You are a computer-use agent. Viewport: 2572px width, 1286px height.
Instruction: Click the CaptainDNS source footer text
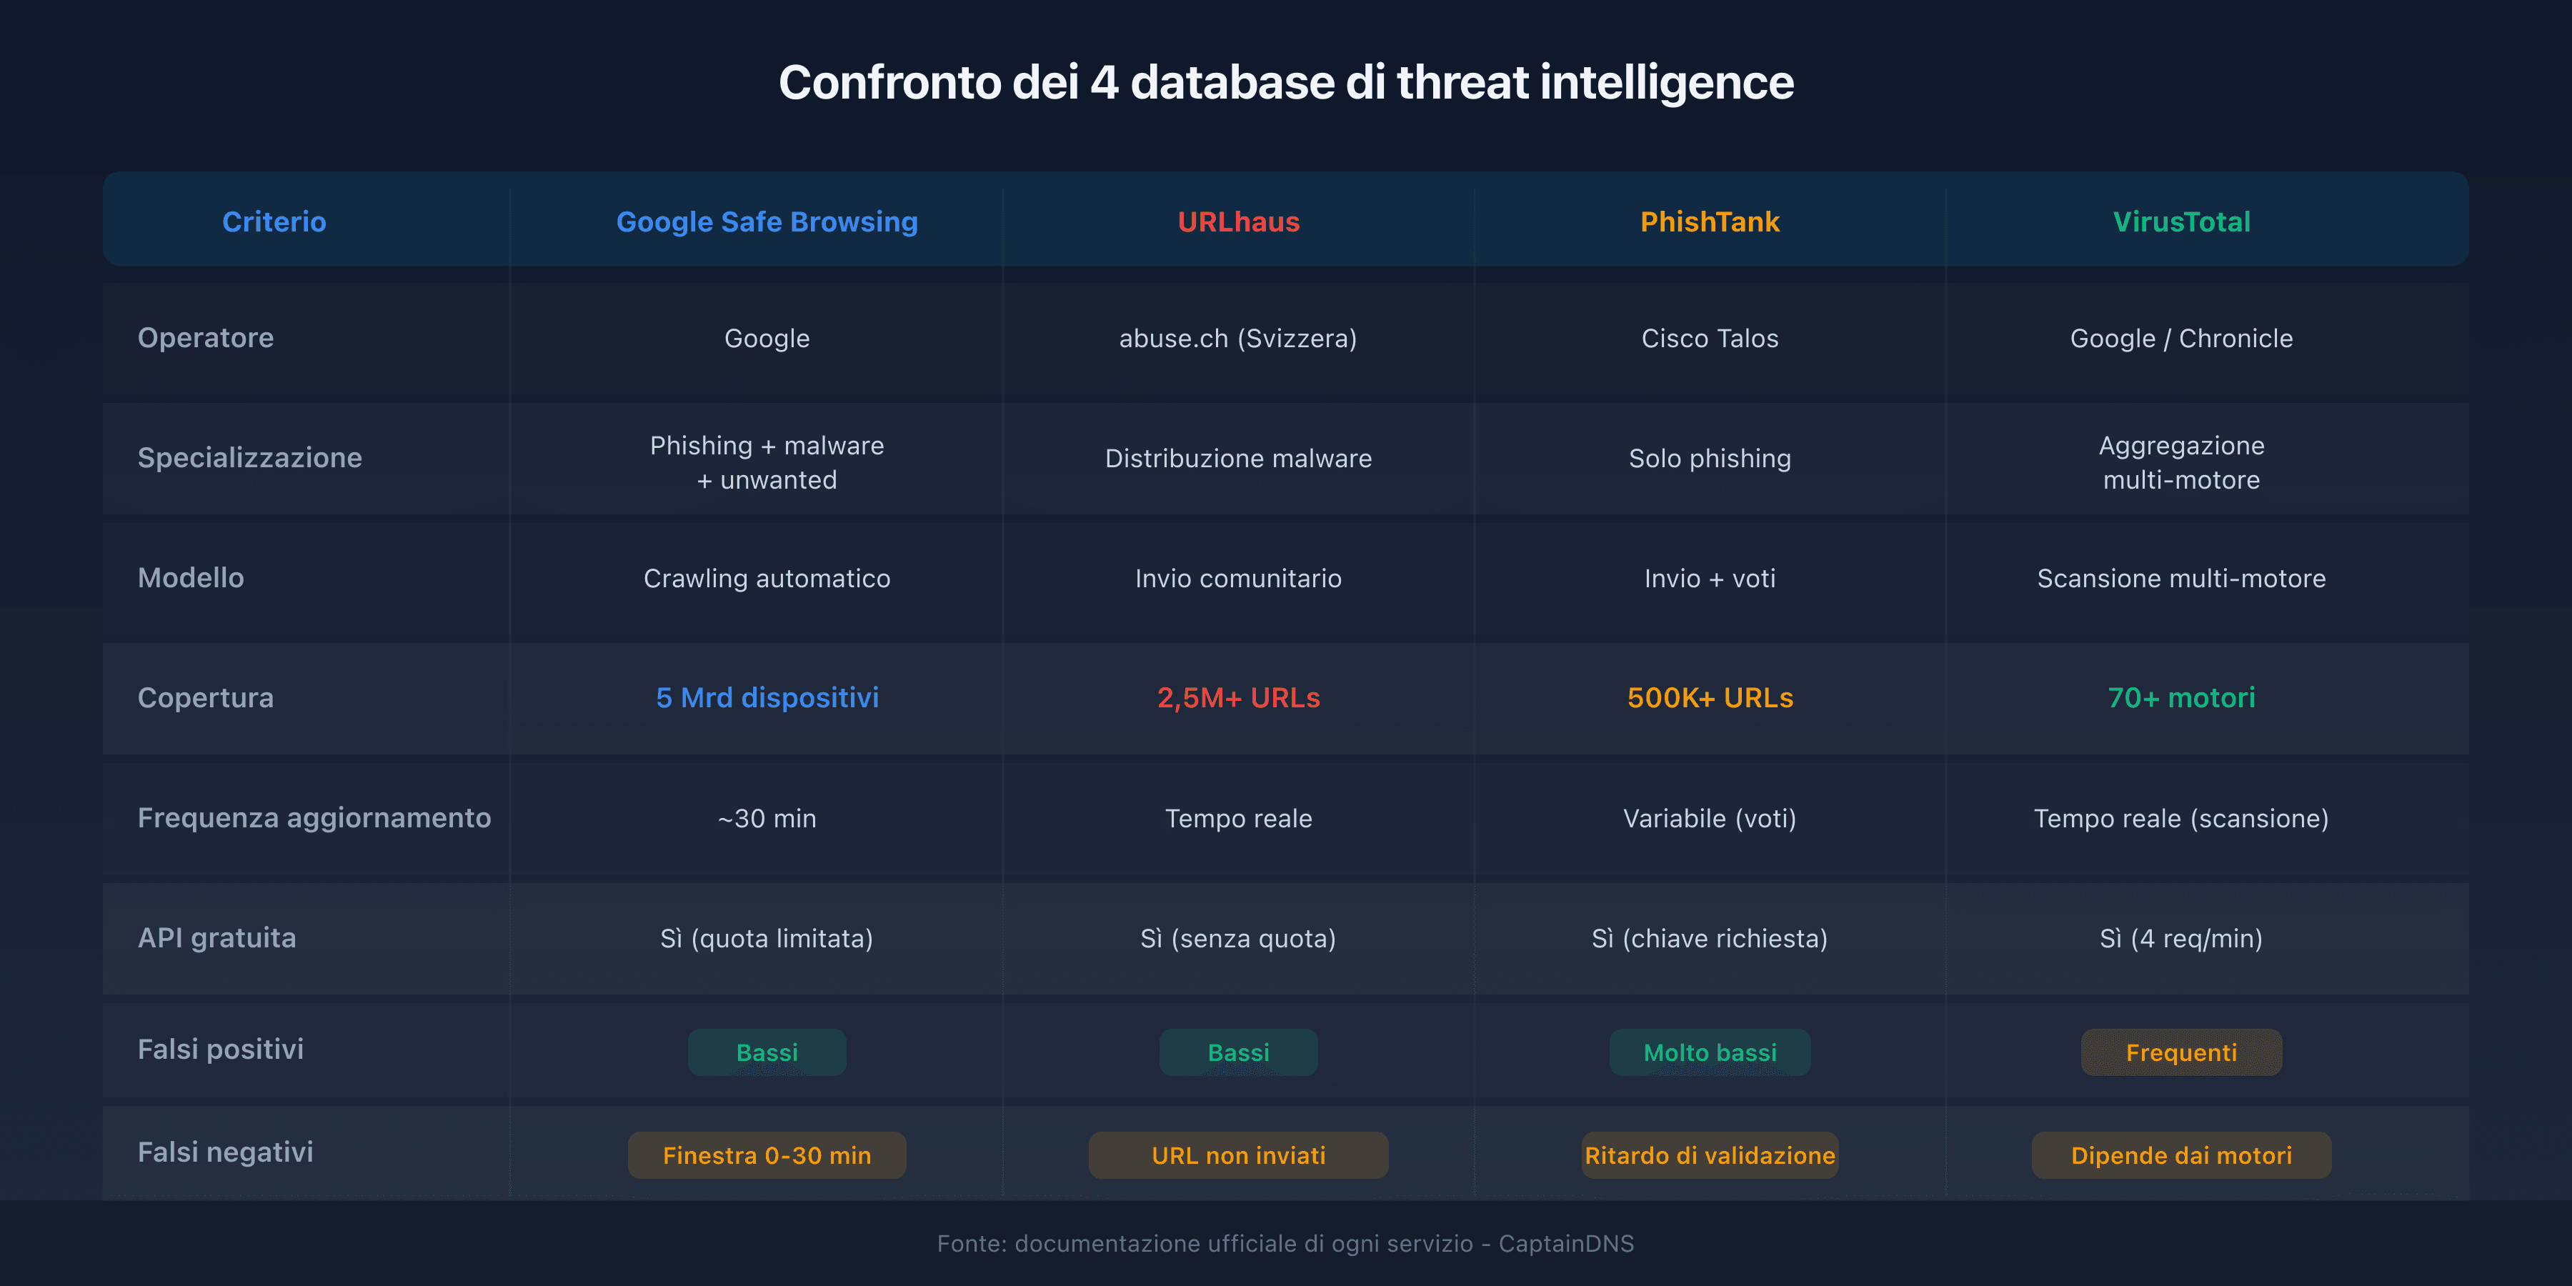1286,1244
